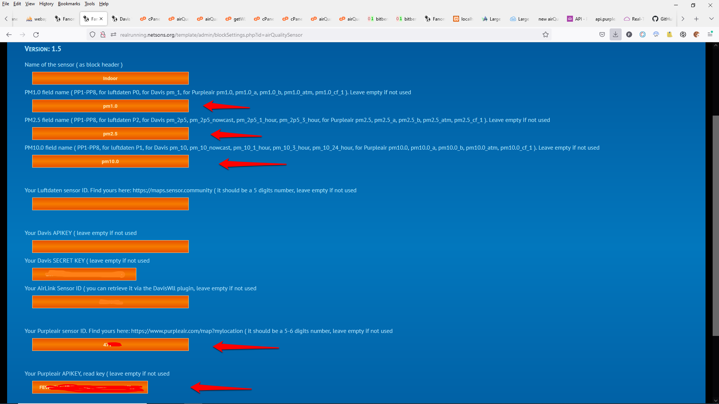This screenshot has width=719, height=404.
Task: Expand the list all tabs dropdown
Action: (x=711, y=19)
